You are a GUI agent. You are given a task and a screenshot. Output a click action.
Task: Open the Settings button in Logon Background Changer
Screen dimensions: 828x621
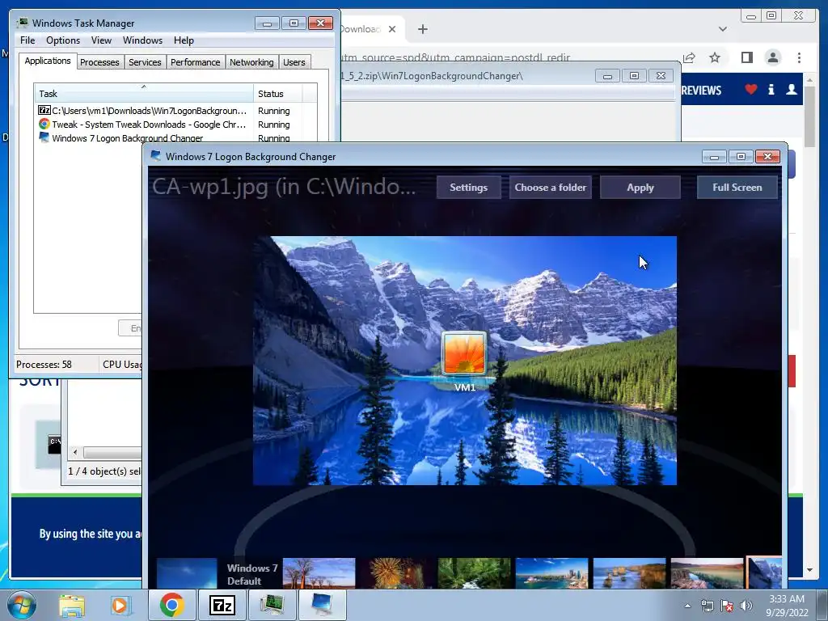468,188
